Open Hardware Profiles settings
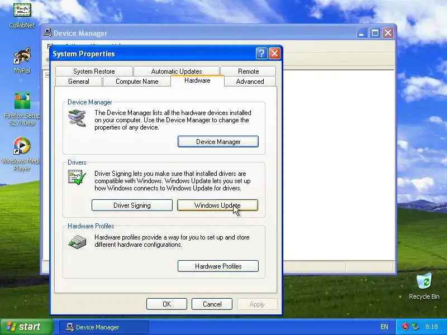 (218, 266)
